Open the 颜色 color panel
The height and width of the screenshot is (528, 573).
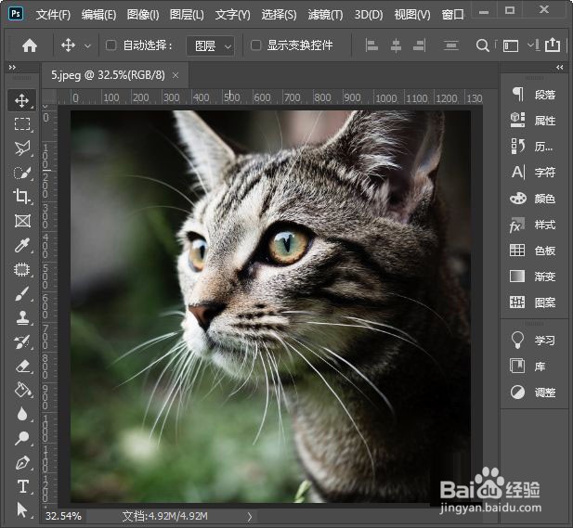pyautogui.click(x=533, y=199)
